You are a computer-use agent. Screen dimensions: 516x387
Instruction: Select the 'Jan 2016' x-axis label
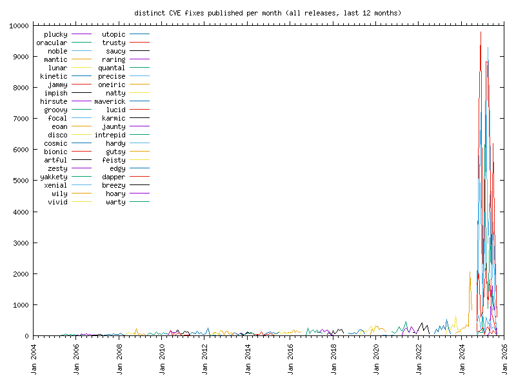290,359
